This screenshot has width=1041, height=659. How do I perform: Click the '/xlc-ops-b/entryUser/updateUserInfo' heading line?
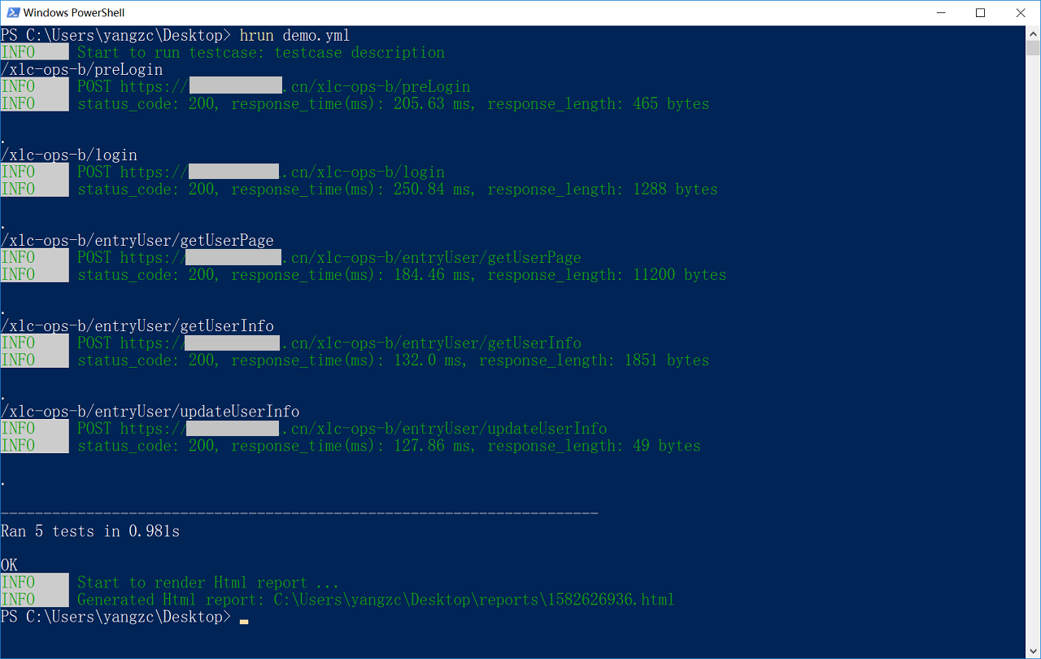[150, 411]
